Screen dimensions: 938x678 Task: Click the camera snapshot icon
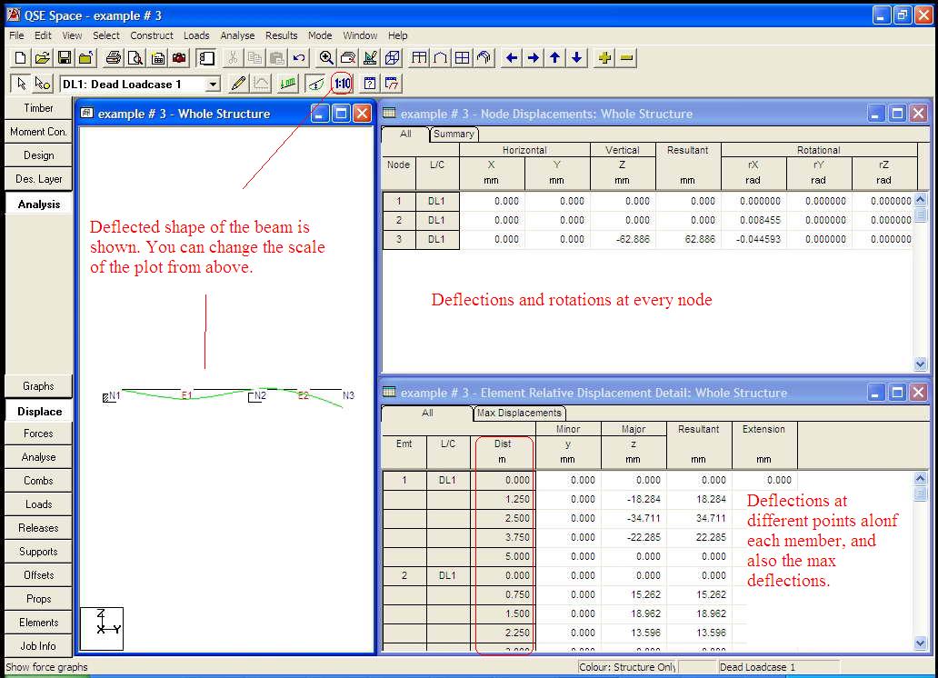[x=179, y=58]
